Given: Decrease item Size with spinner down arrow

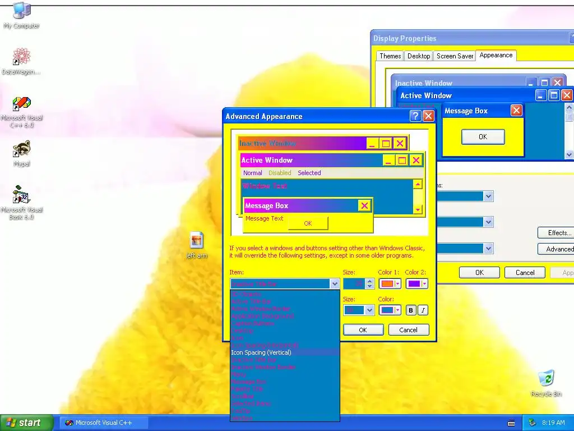Looking at the screenshot, I should pos(369,286).
